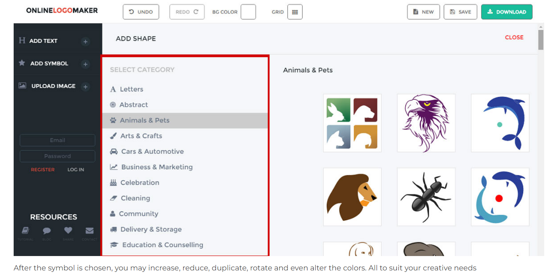Click the grid toggle icon

coord(295,12)
